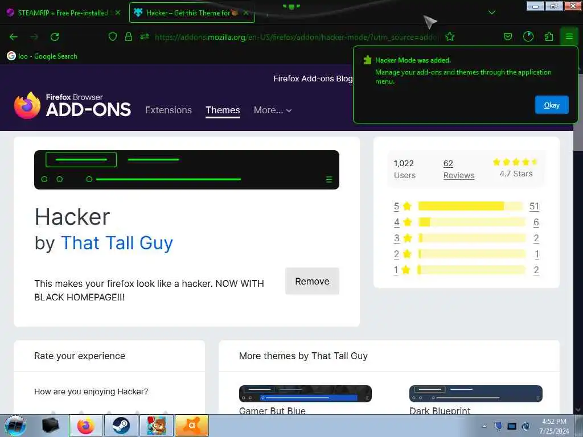Bookmark this page with the star icon
583x437 pixels.
pos(450,36)
